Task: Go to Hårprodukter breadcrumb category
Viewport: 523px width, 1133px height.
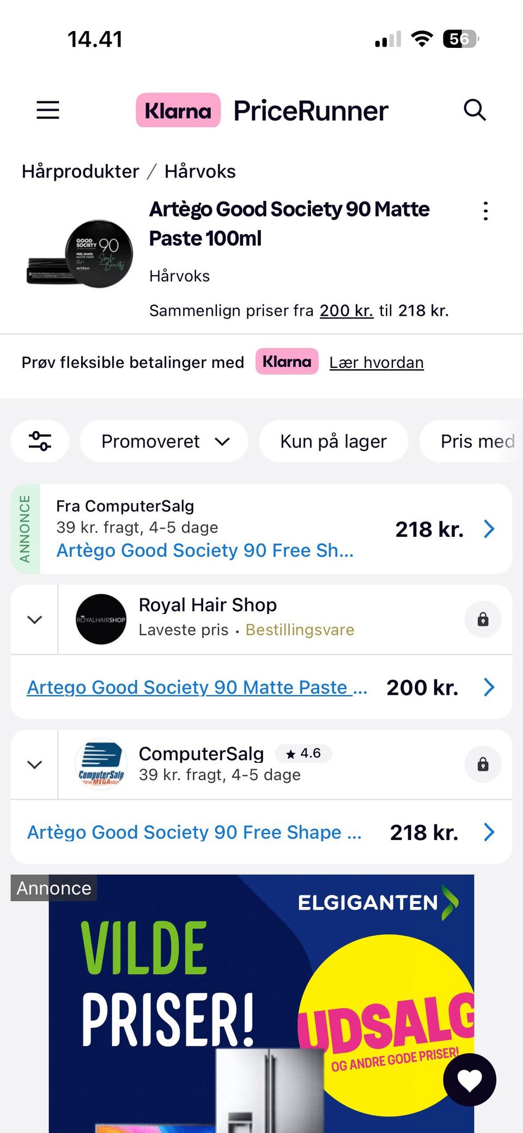Action: pyautogui.click(x=80, y=172)
